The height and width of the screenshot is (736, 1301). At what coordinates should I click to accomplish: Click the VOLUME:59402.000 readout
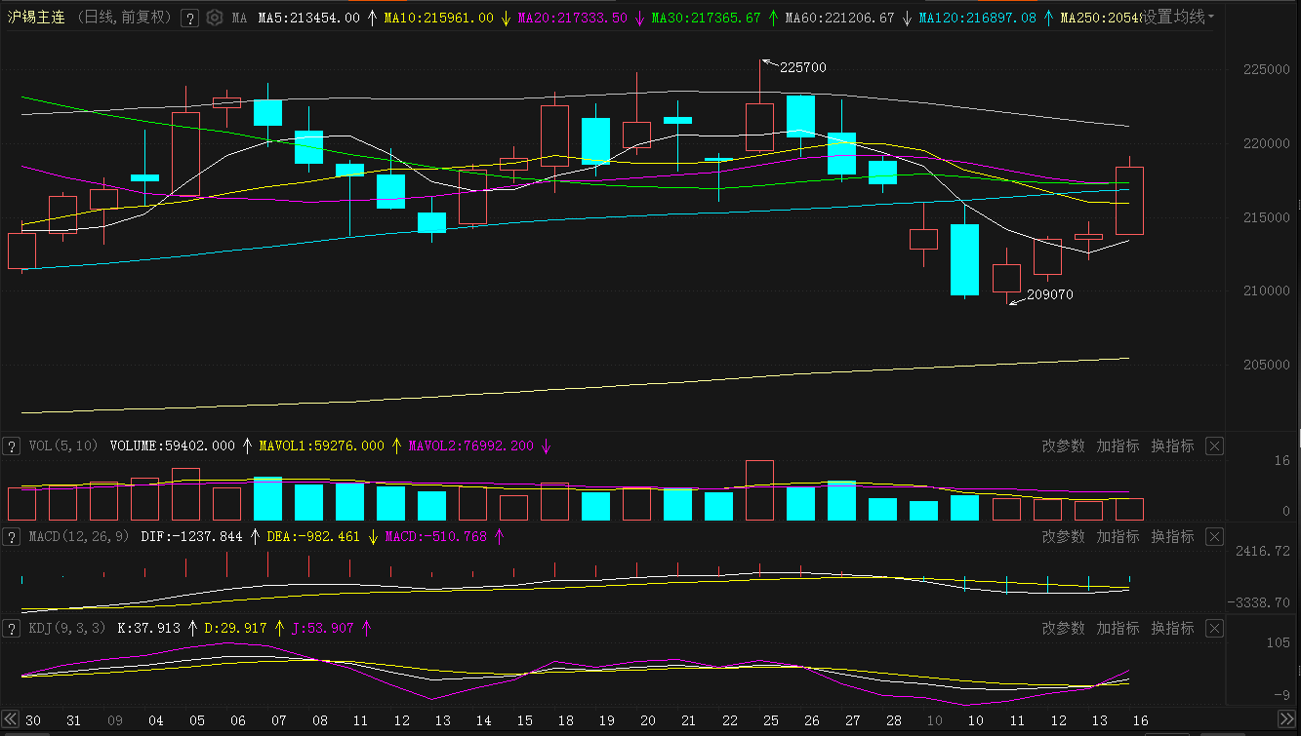click(173, 445)
